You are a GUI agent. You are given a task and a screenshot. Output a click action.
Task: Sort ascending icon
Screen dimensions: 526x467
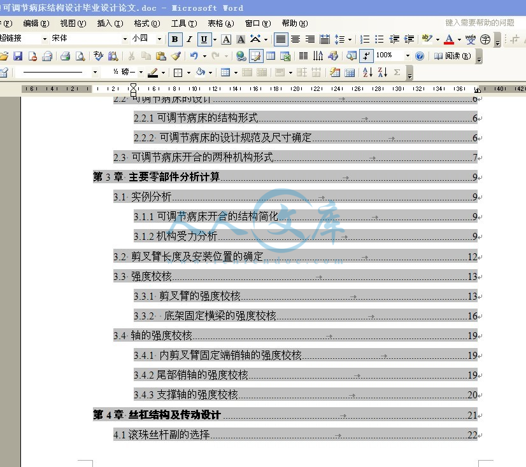pyautogui.click(x=367, y=73)
